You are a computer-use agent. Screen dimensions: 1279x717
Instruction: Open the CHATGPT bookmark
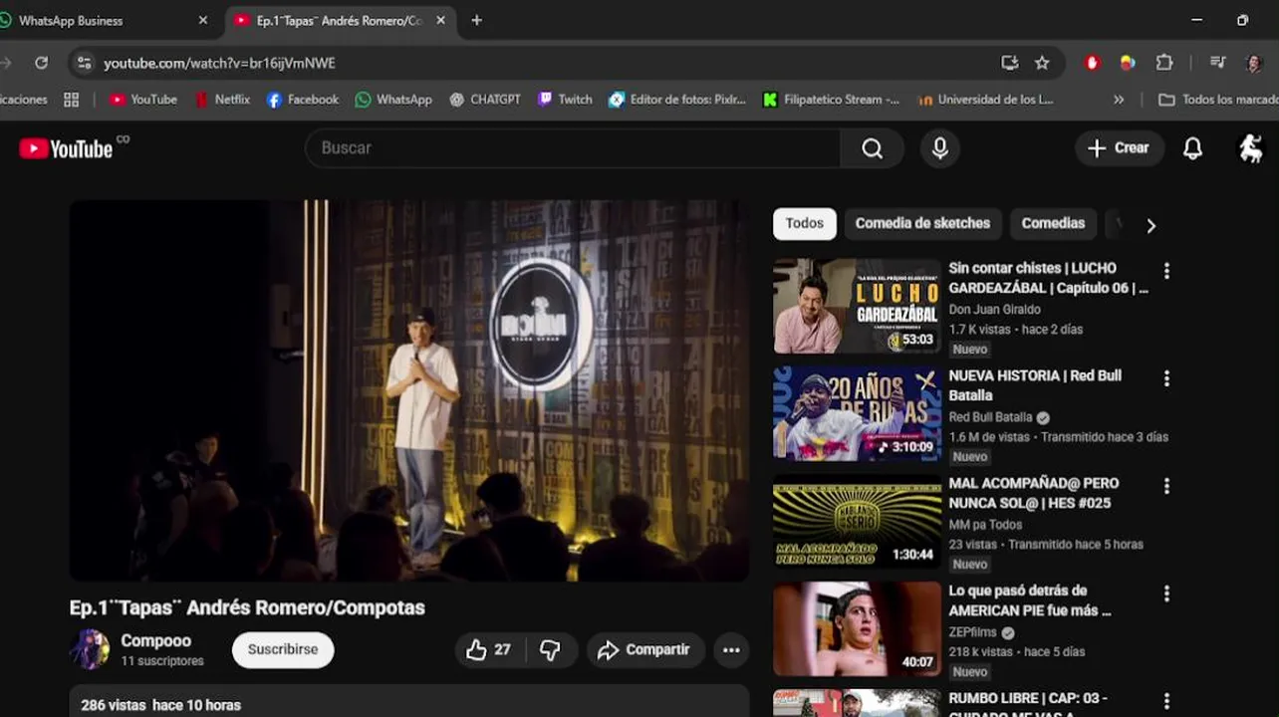[x=485, y=100]
